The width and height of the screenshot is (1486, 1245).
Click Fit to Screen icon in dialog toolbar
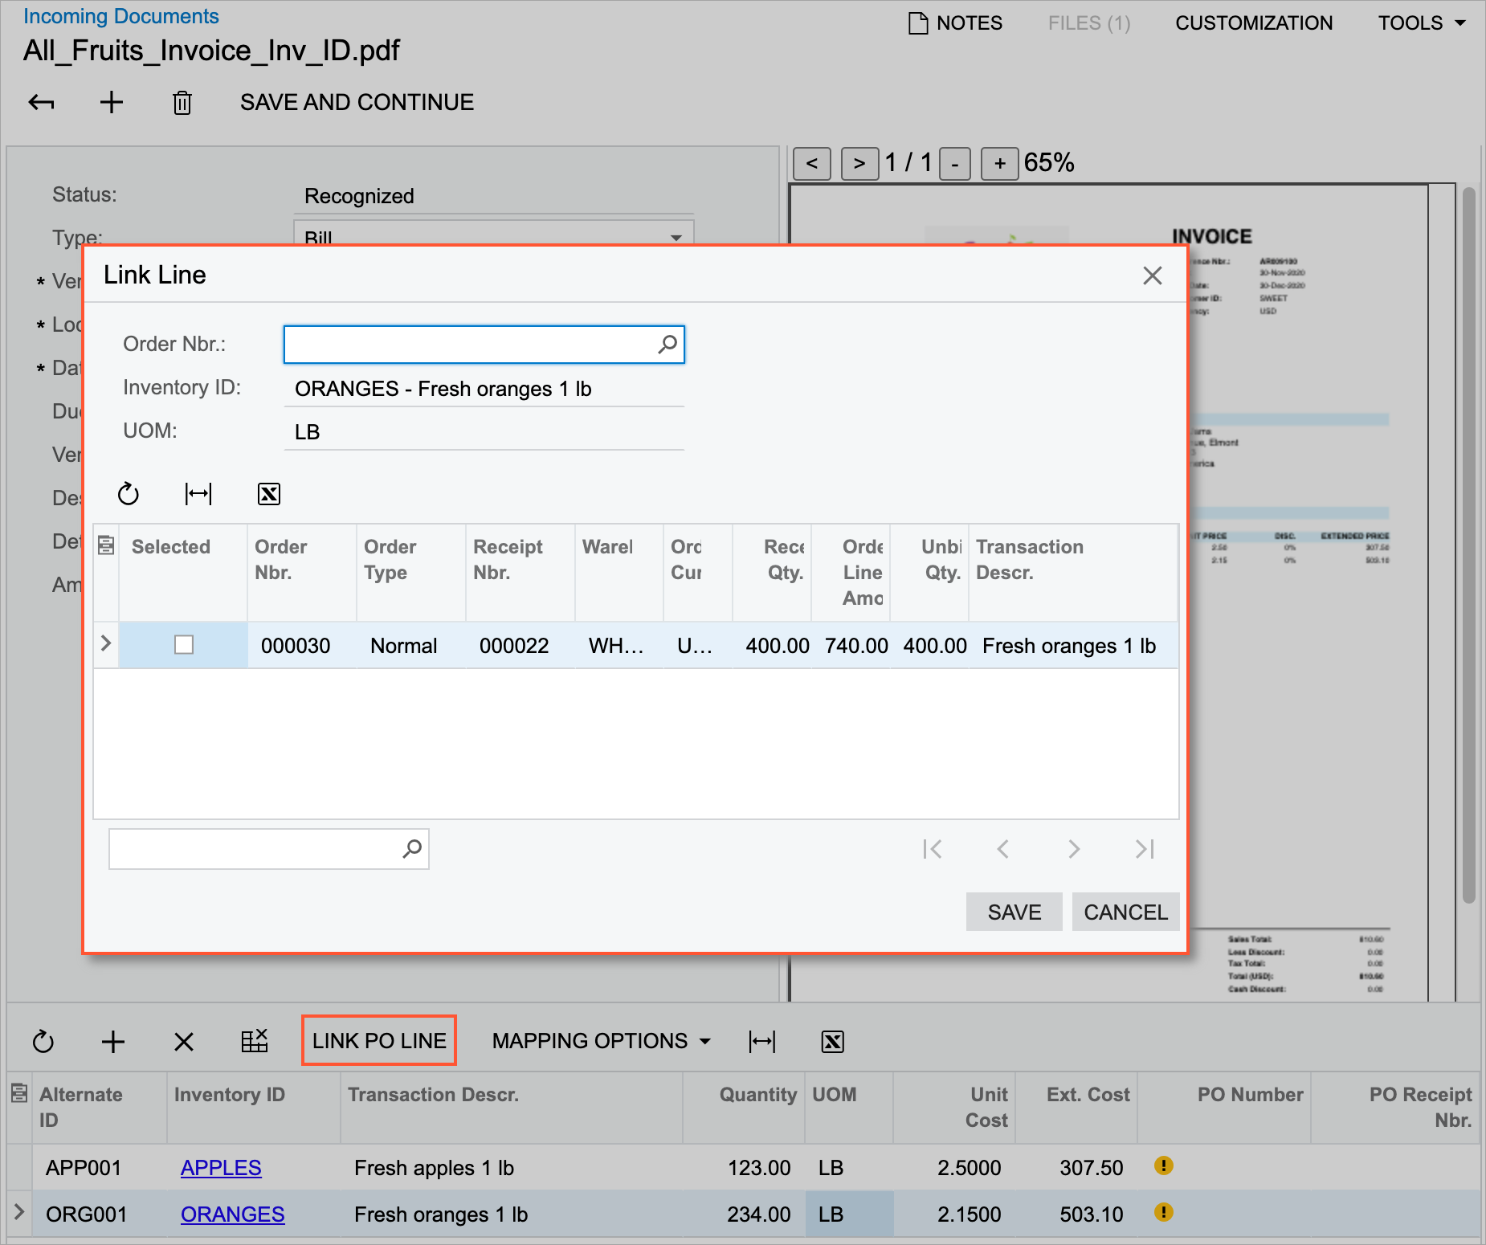(x=198, y=494)
